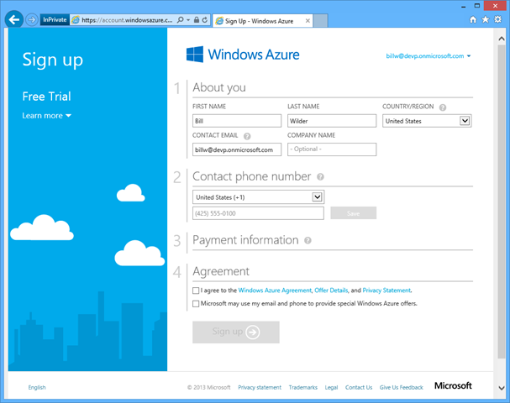Screen dimensions: 510x403
Task: Click help icon next to Payment information
Action: [308, 240]
